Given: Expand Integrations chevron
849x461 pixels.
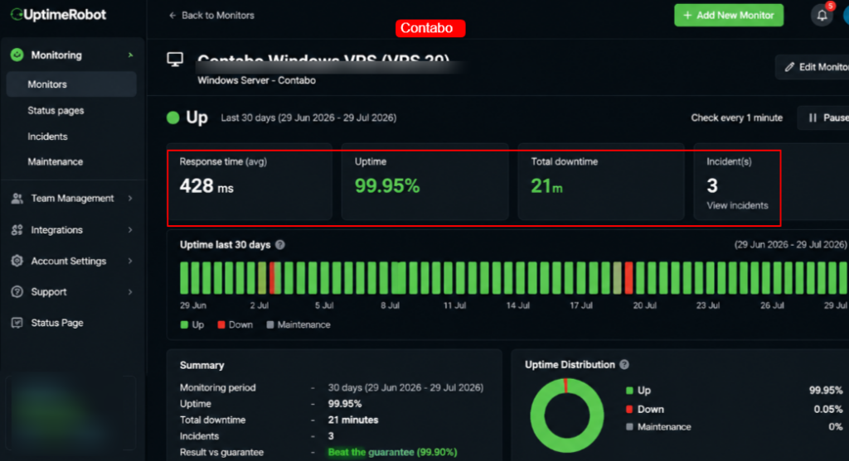Looking at the screenshot, I should pos(130,230).
